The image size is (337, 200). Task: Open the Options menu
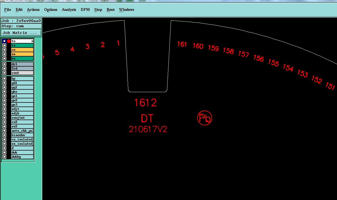[x=51, y=10]
